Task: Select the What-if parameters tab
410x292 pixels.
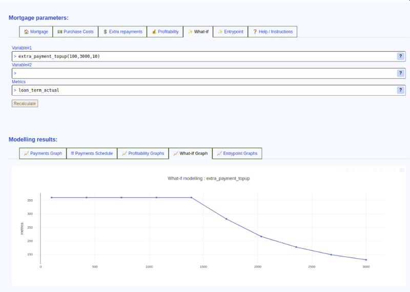Action: (198, 32)
